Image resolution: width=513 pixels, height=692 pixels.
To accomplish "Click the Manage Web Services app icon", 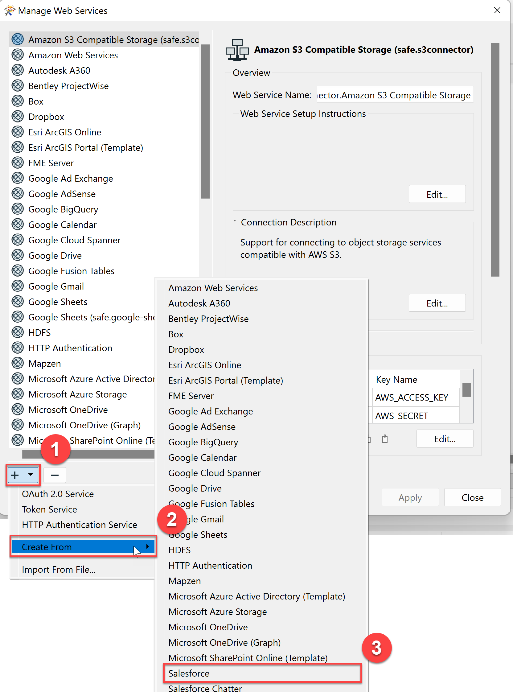I will coord(9,10).
